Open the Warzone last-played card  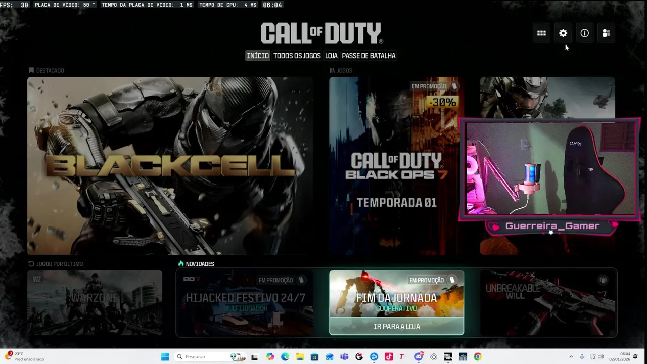coord(95,303)
